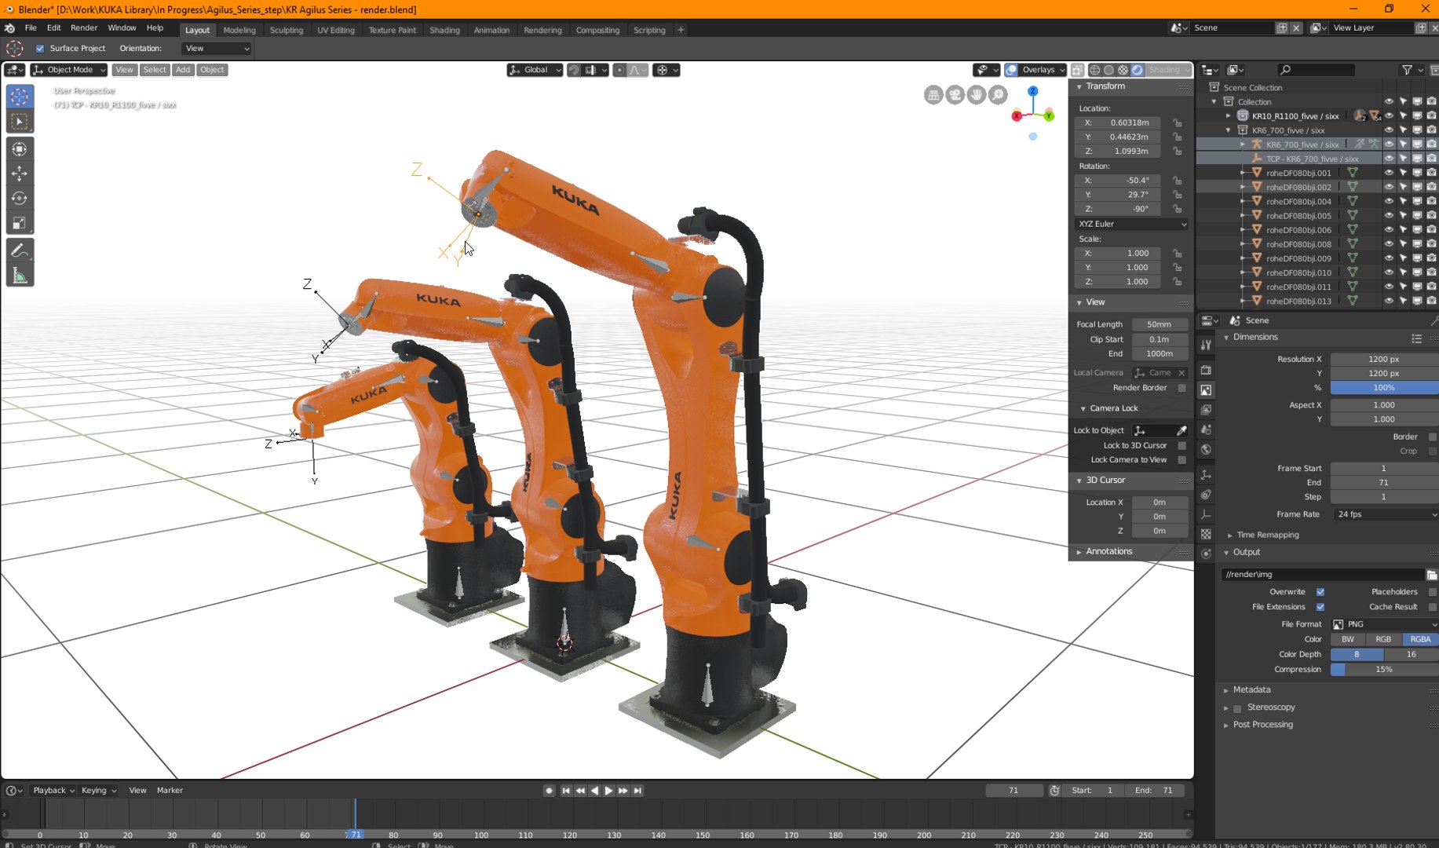Expand the Annotations panel

pyautogui.click(x=1079, y=552)
